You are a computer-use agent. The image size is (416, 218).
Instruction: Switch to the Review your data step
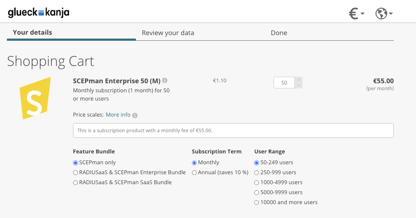coord(168,33)
